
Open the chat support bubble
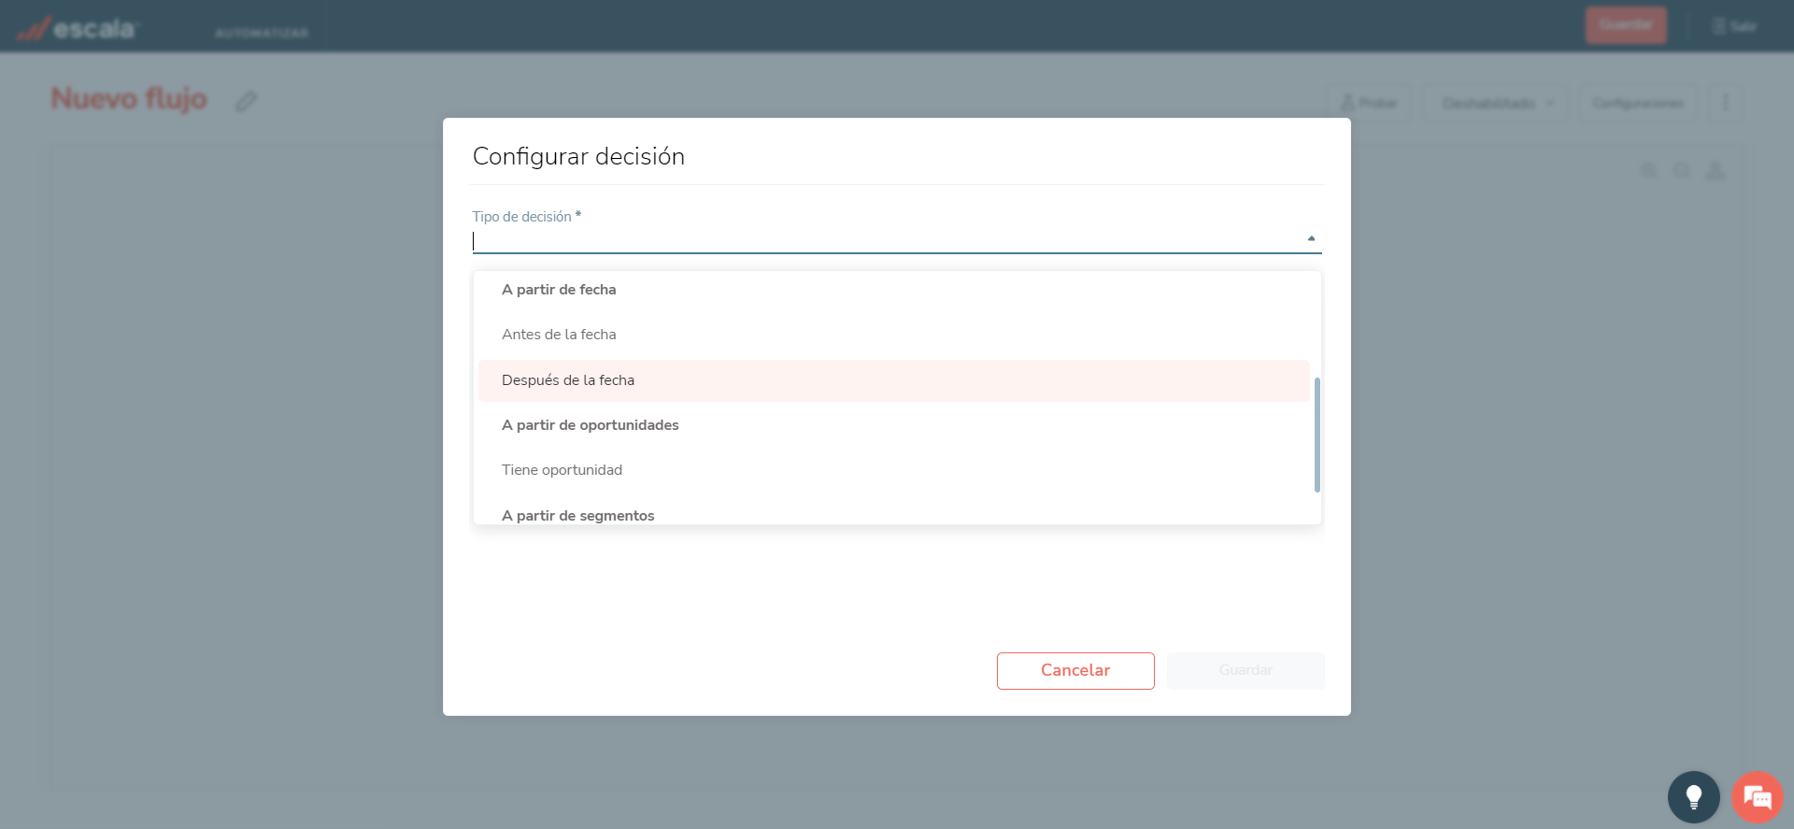click(x=1757, y=796)
